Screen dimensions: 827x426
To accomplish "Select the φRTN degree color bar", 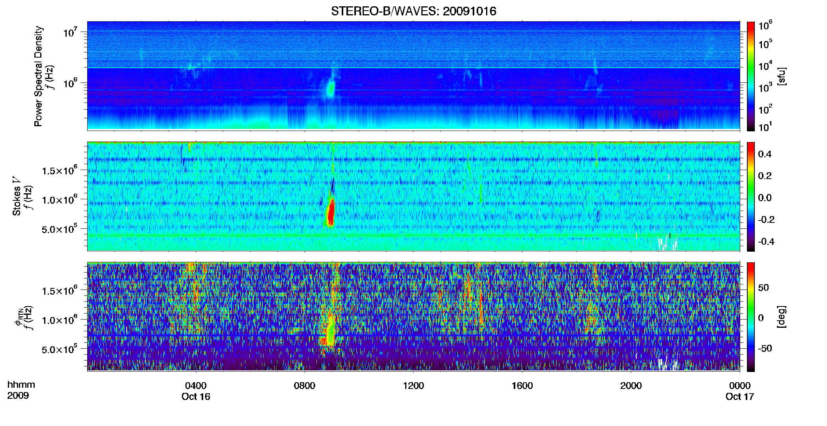I will (751, 317).
